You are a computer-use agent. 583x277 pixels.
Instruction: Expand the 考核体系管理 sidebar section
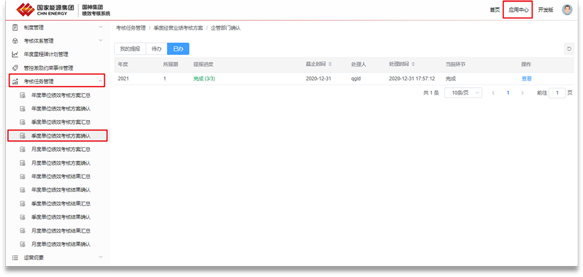point(100,41)
